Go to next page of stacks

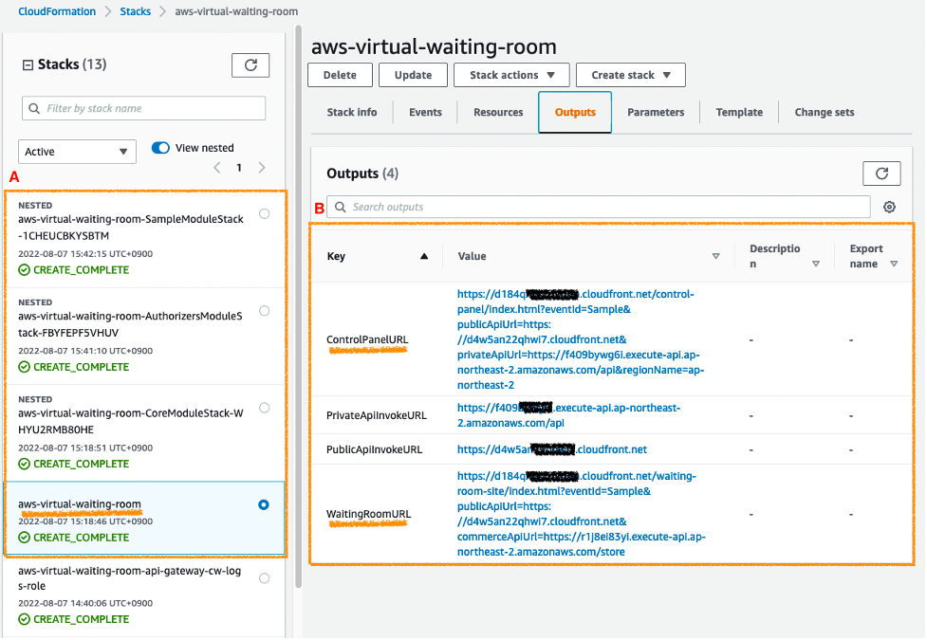point(262,168)
